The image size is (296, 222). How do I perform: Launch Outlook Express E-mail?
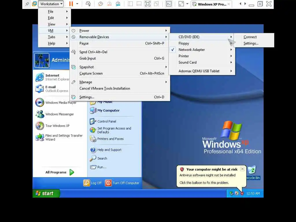[52, 89]
